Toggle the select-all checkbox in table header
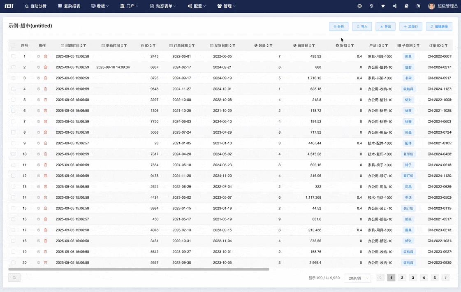The width and height of the screenshot is (461, 292). (14, 46)
